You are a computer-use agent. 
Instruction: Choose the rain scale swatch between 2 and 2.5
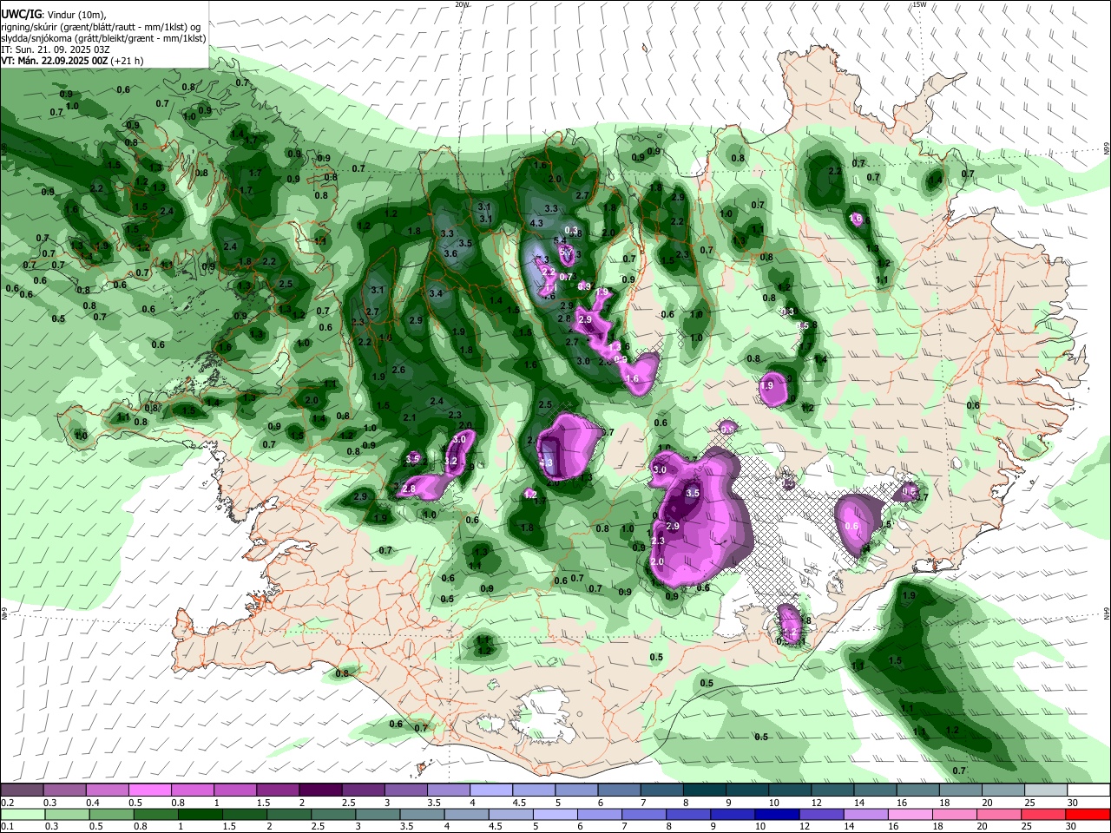point(289,814)
